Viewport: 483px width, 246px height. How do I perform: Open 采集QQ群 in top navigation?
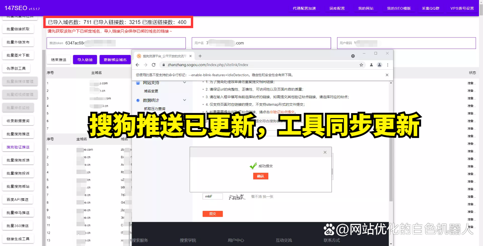coord(431,8)
